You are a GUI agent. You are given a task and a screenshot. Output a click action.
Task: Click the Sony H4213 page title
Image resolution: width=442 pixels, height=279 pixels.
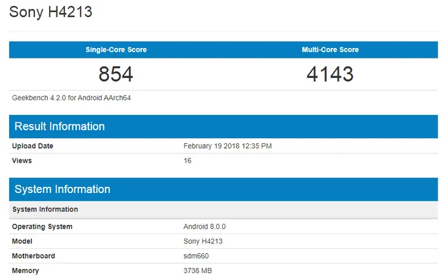click(51, 12)
